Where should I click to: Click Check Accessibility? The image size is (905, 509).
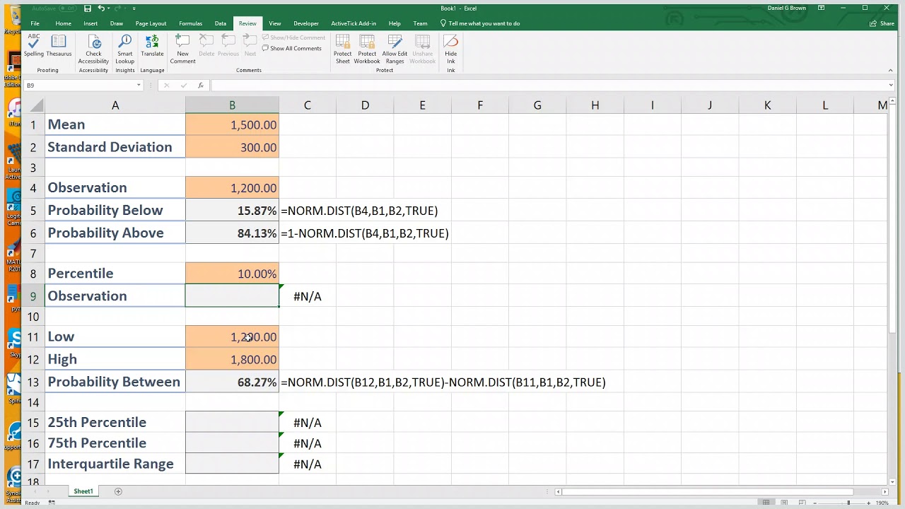click(93, 49)
